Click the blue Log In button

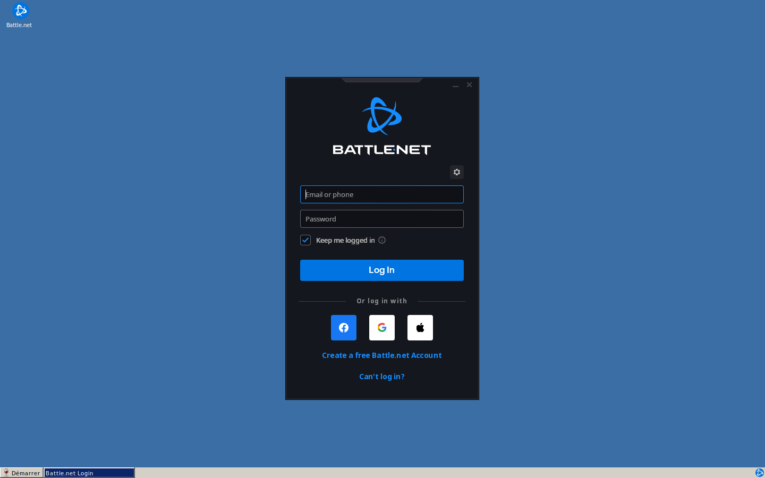[382, 270]
